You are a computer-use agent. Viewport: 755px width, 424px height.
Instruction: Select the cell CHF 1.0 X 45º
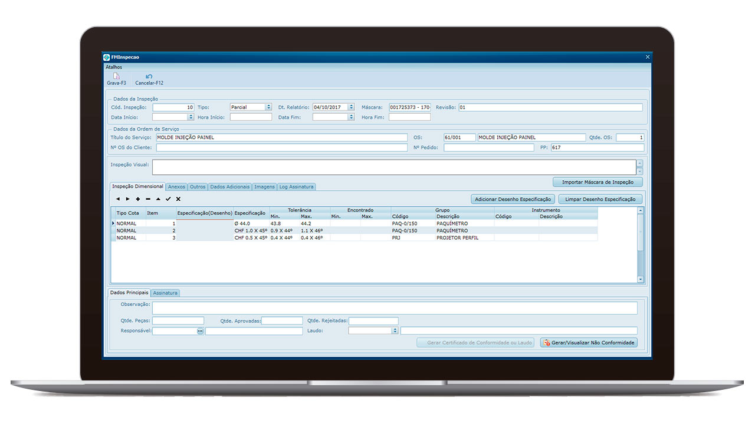click(251, 231)
